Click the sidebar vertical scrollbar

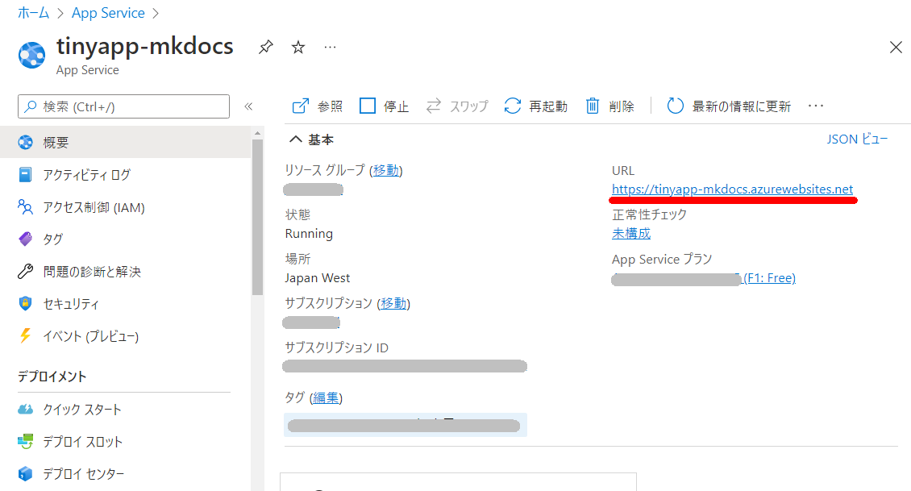(x=257, y=218)
